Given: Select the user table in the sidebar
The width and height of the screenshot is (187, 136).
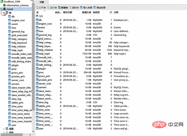Looking at the screenshot, I should click(x=14, y=125).
